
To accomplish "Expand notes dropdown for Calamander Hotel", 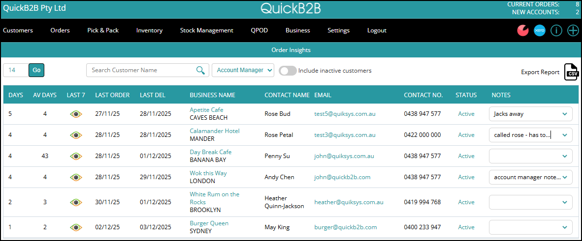I will point(564,135).
